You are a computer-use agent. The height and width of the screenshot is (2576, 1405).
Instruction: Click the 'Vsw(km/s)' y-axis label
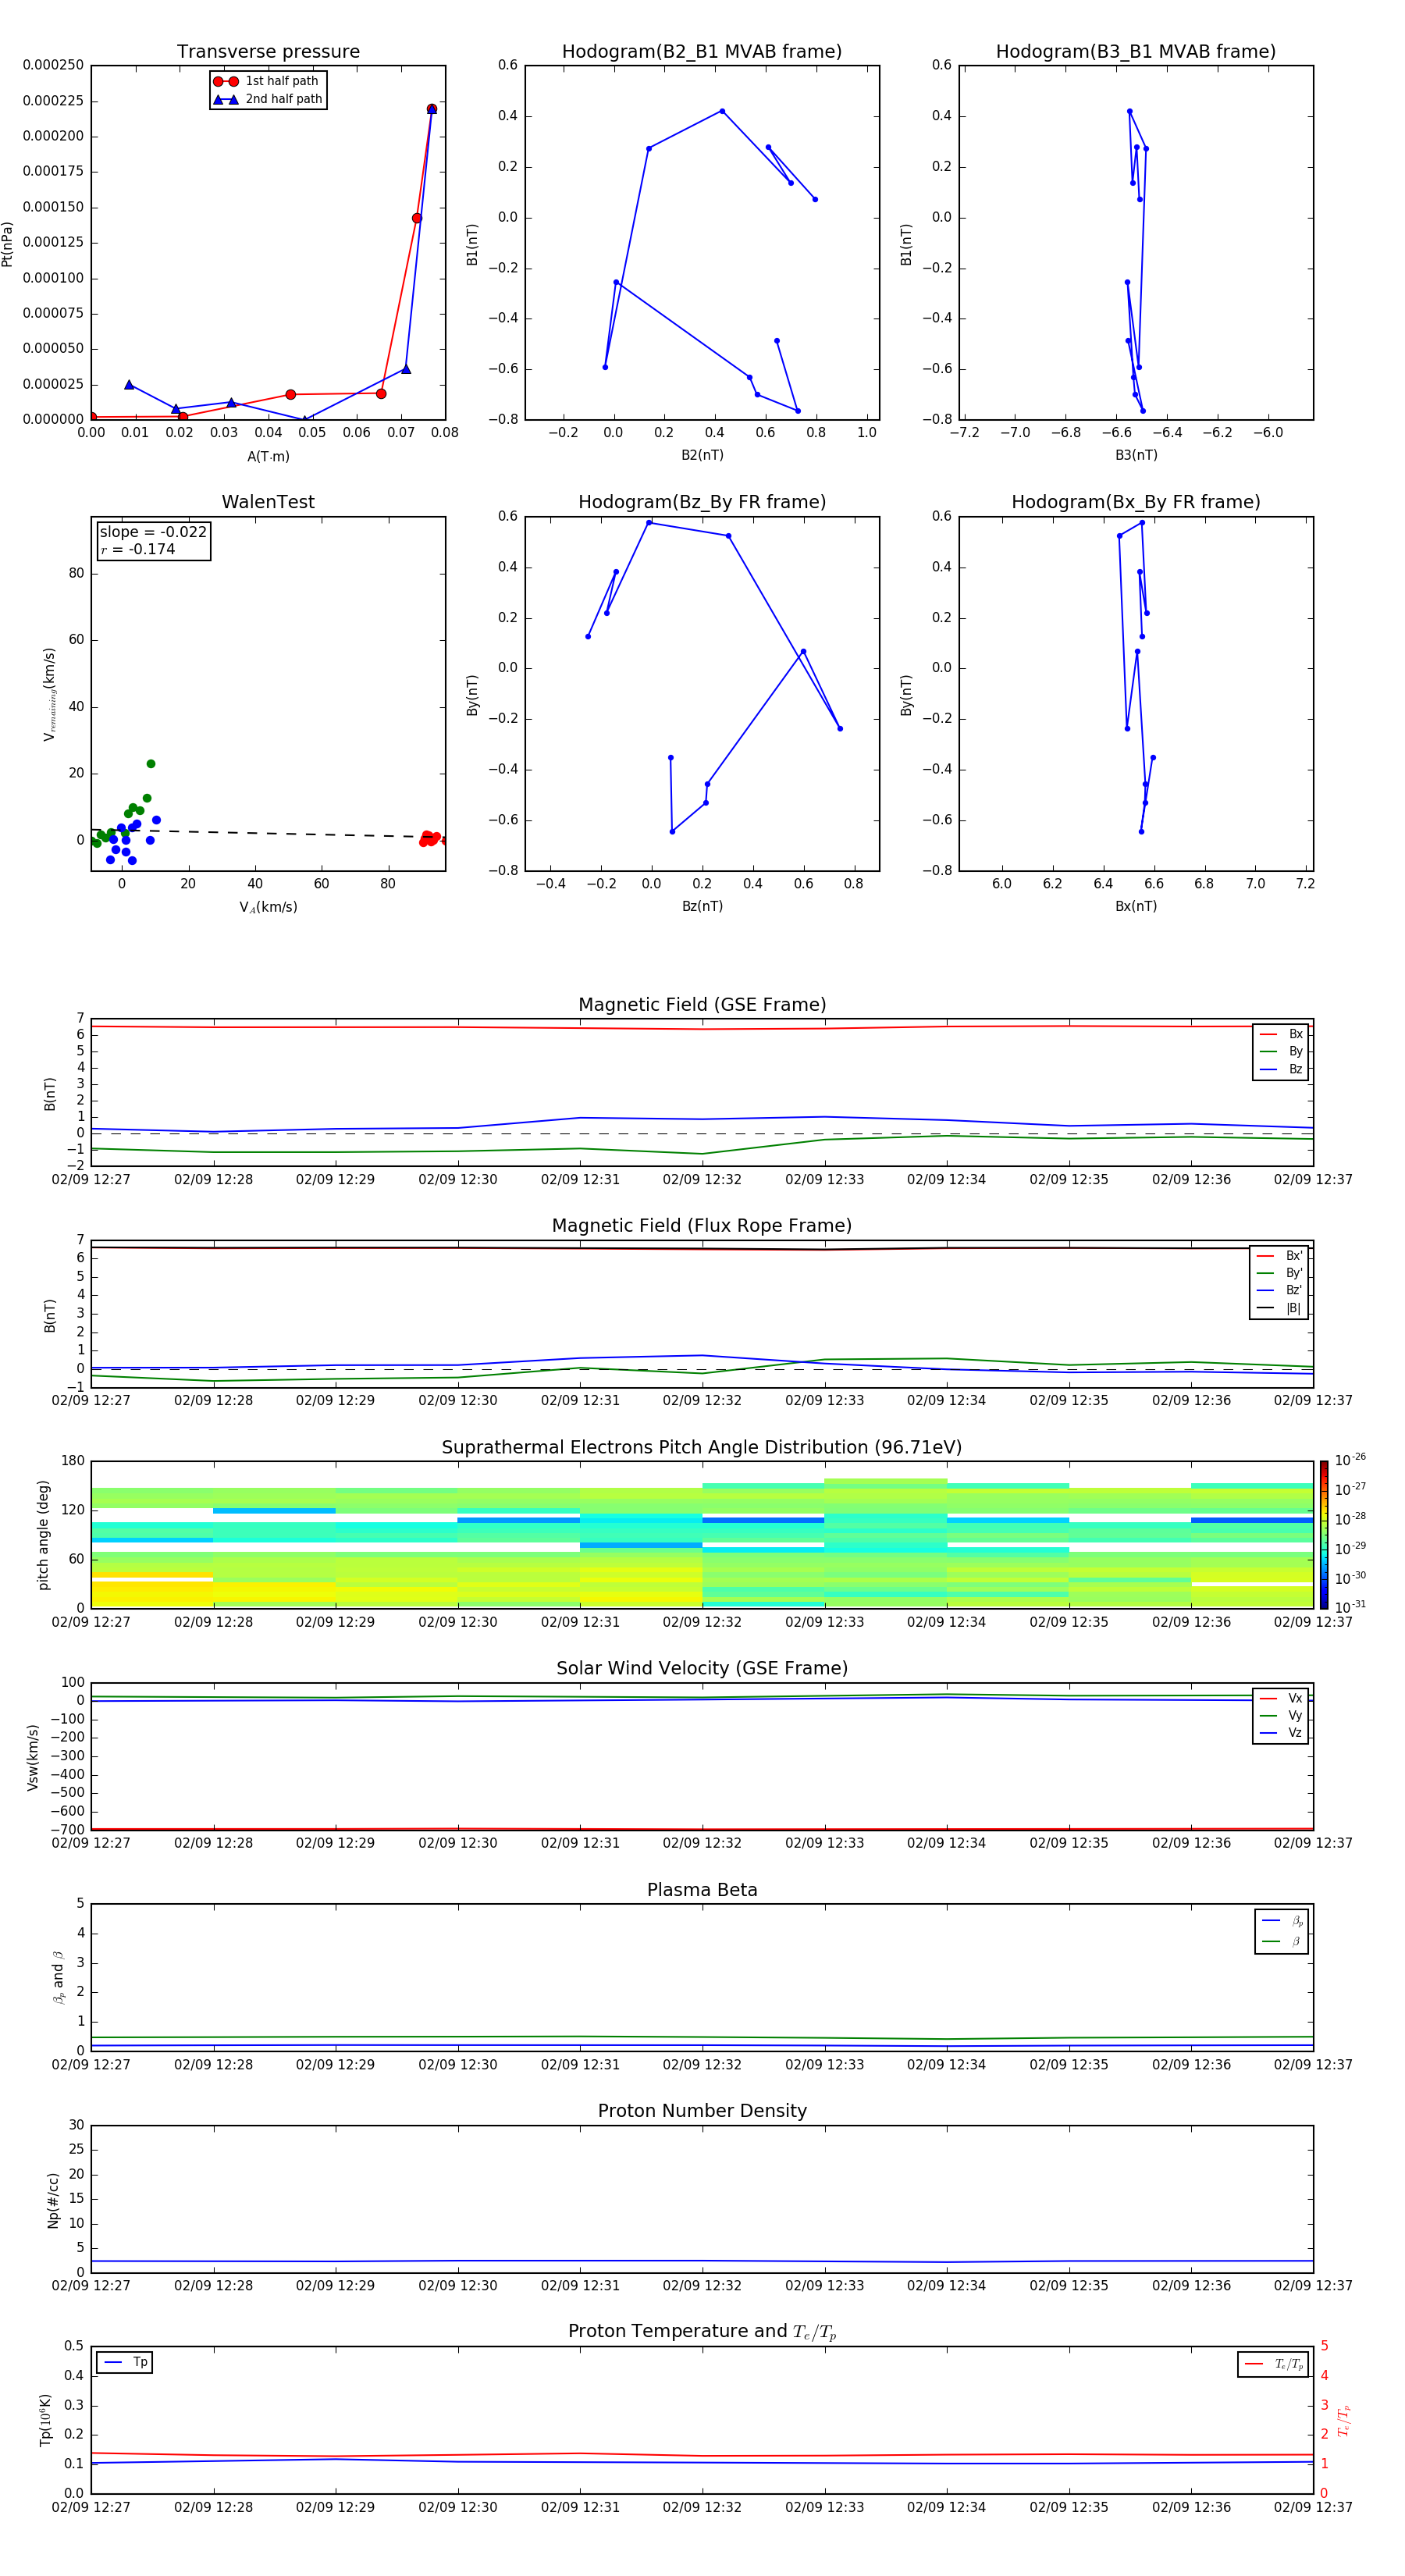(x=33, y=1757)
